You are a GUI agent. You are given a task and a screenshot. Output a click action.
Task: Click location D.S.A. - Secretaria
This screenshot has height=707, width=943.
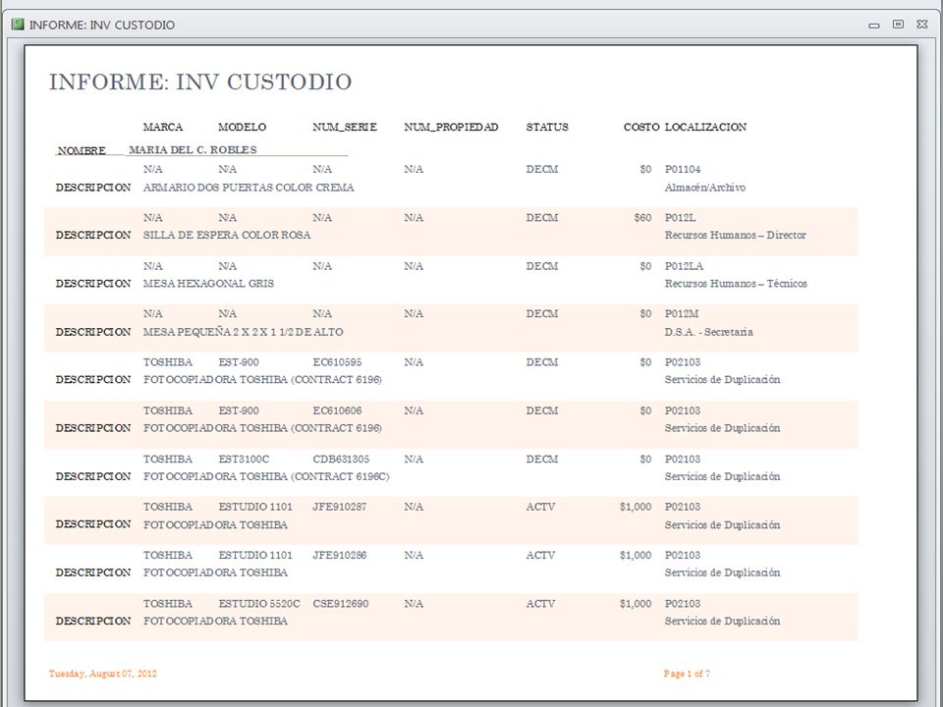click(708, 332)
